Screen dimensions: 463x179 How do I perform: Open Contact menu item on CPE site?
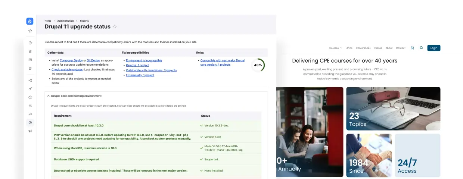click(x=401, y=48)
